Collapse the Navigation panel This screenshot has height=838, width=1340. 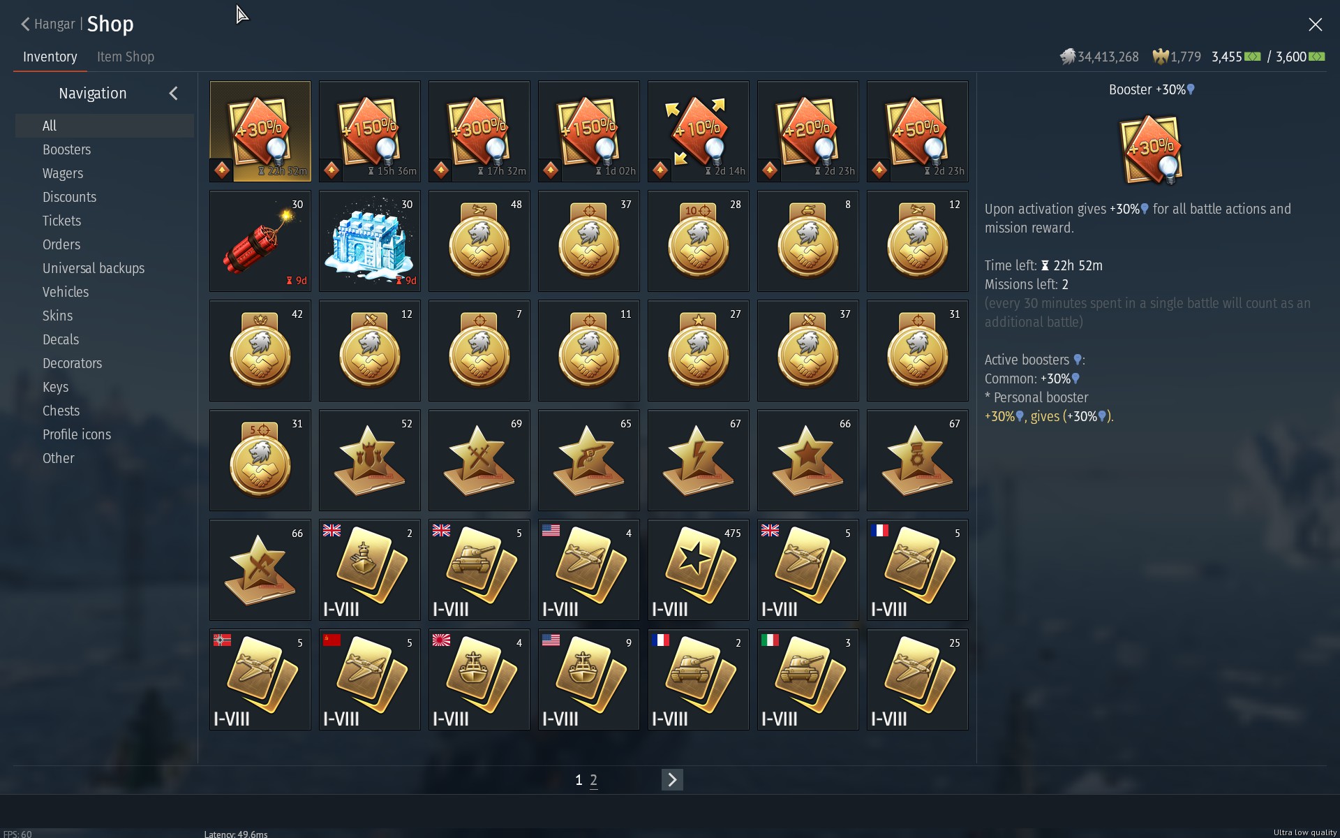pos(173,94)
